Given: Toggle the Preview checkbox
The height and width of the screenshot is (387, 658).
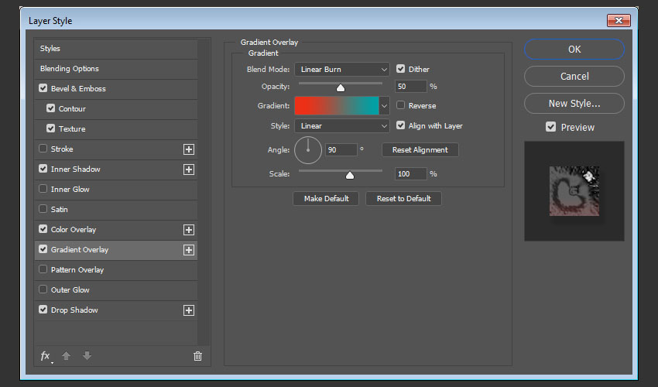Looking at the screenshot, I should tap(551, 127).
